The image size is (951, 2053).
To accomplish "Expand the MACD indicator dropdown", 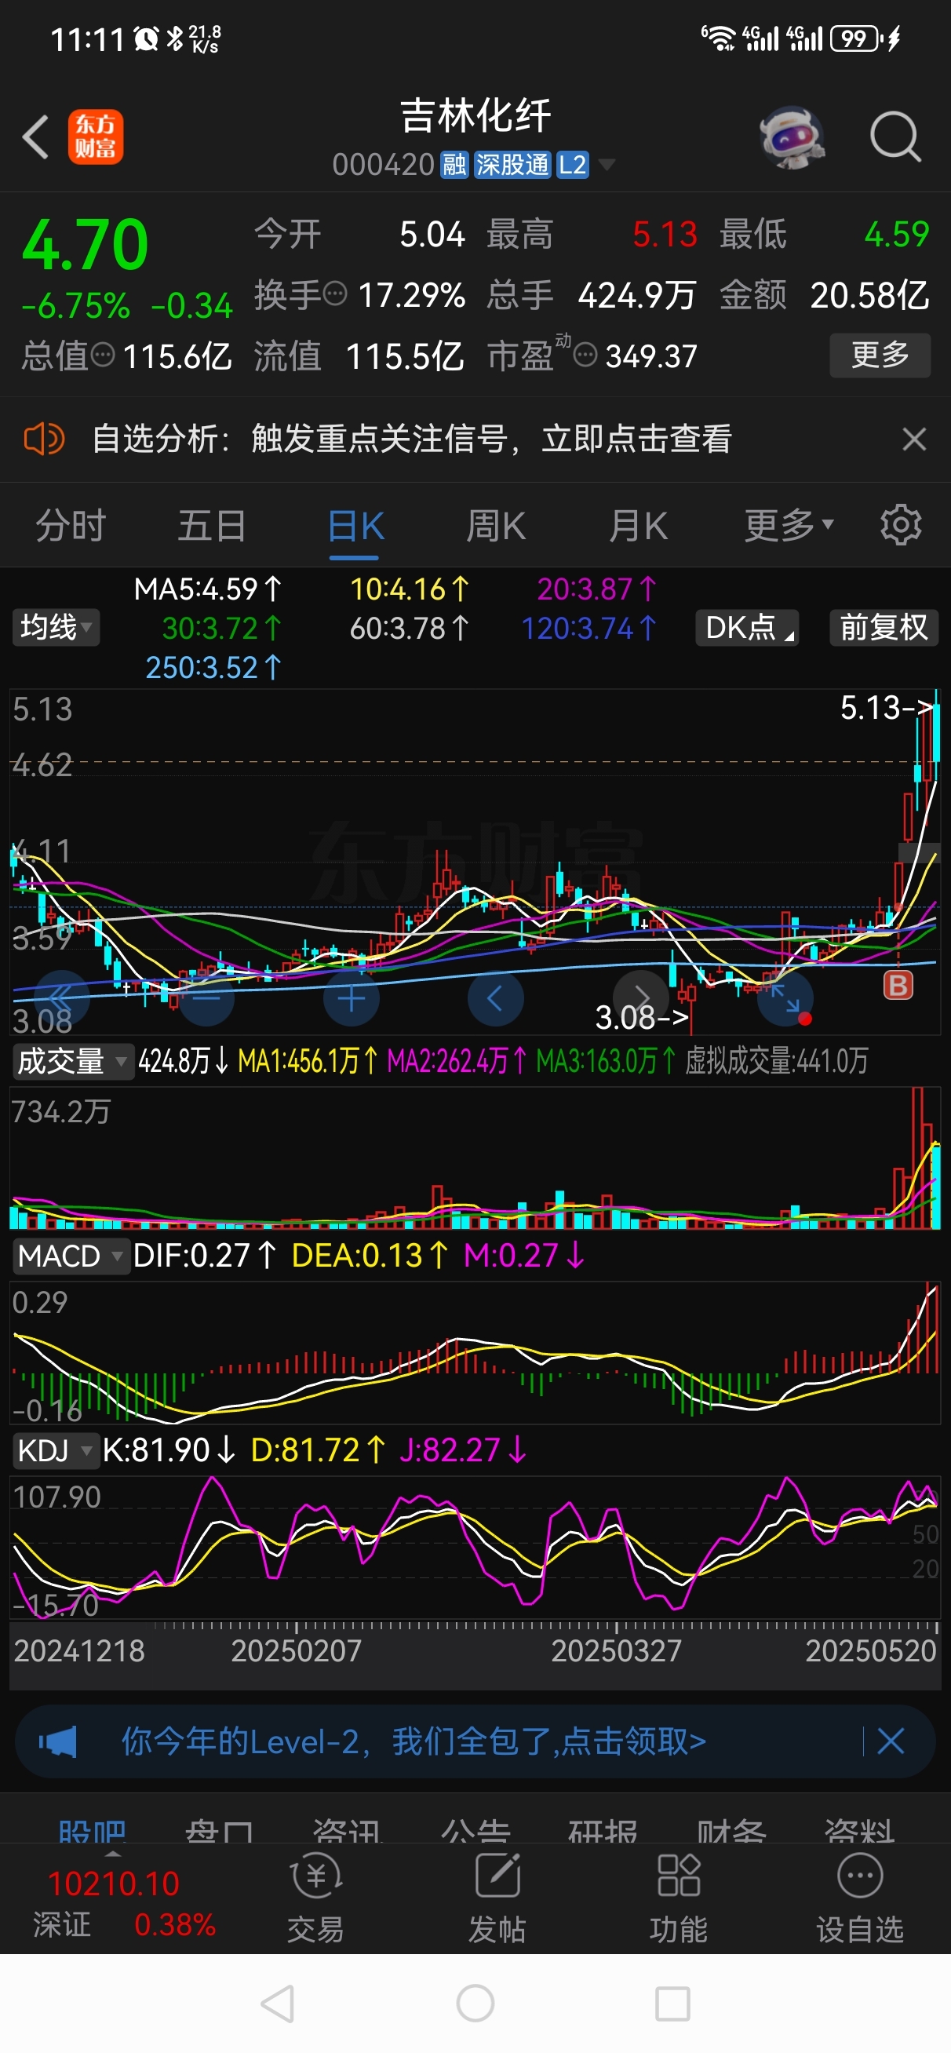I will pyautogui.click(x=71, y=1256).
